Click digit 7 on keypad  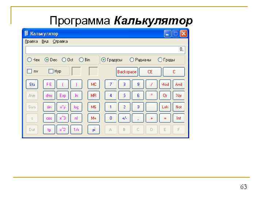pos(111,84)
